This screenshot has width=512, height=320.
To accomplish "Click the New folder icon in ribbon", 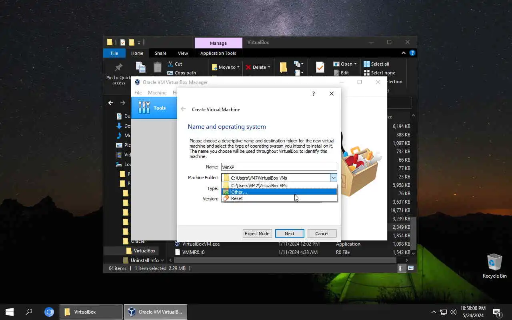I will [x=284, y=67].
